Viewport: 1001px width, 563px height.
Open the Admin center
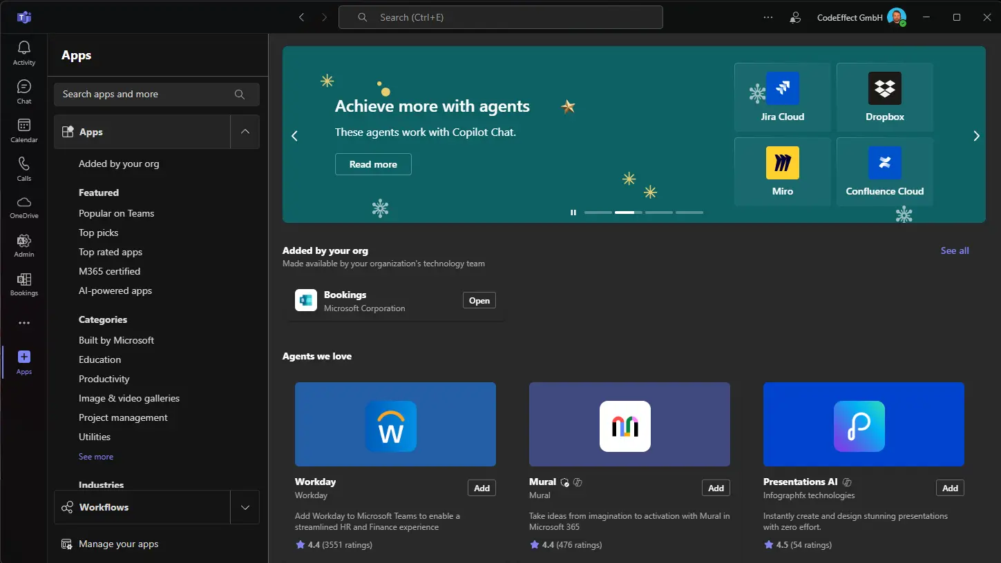pyautogui.click(x=23, y=244)
